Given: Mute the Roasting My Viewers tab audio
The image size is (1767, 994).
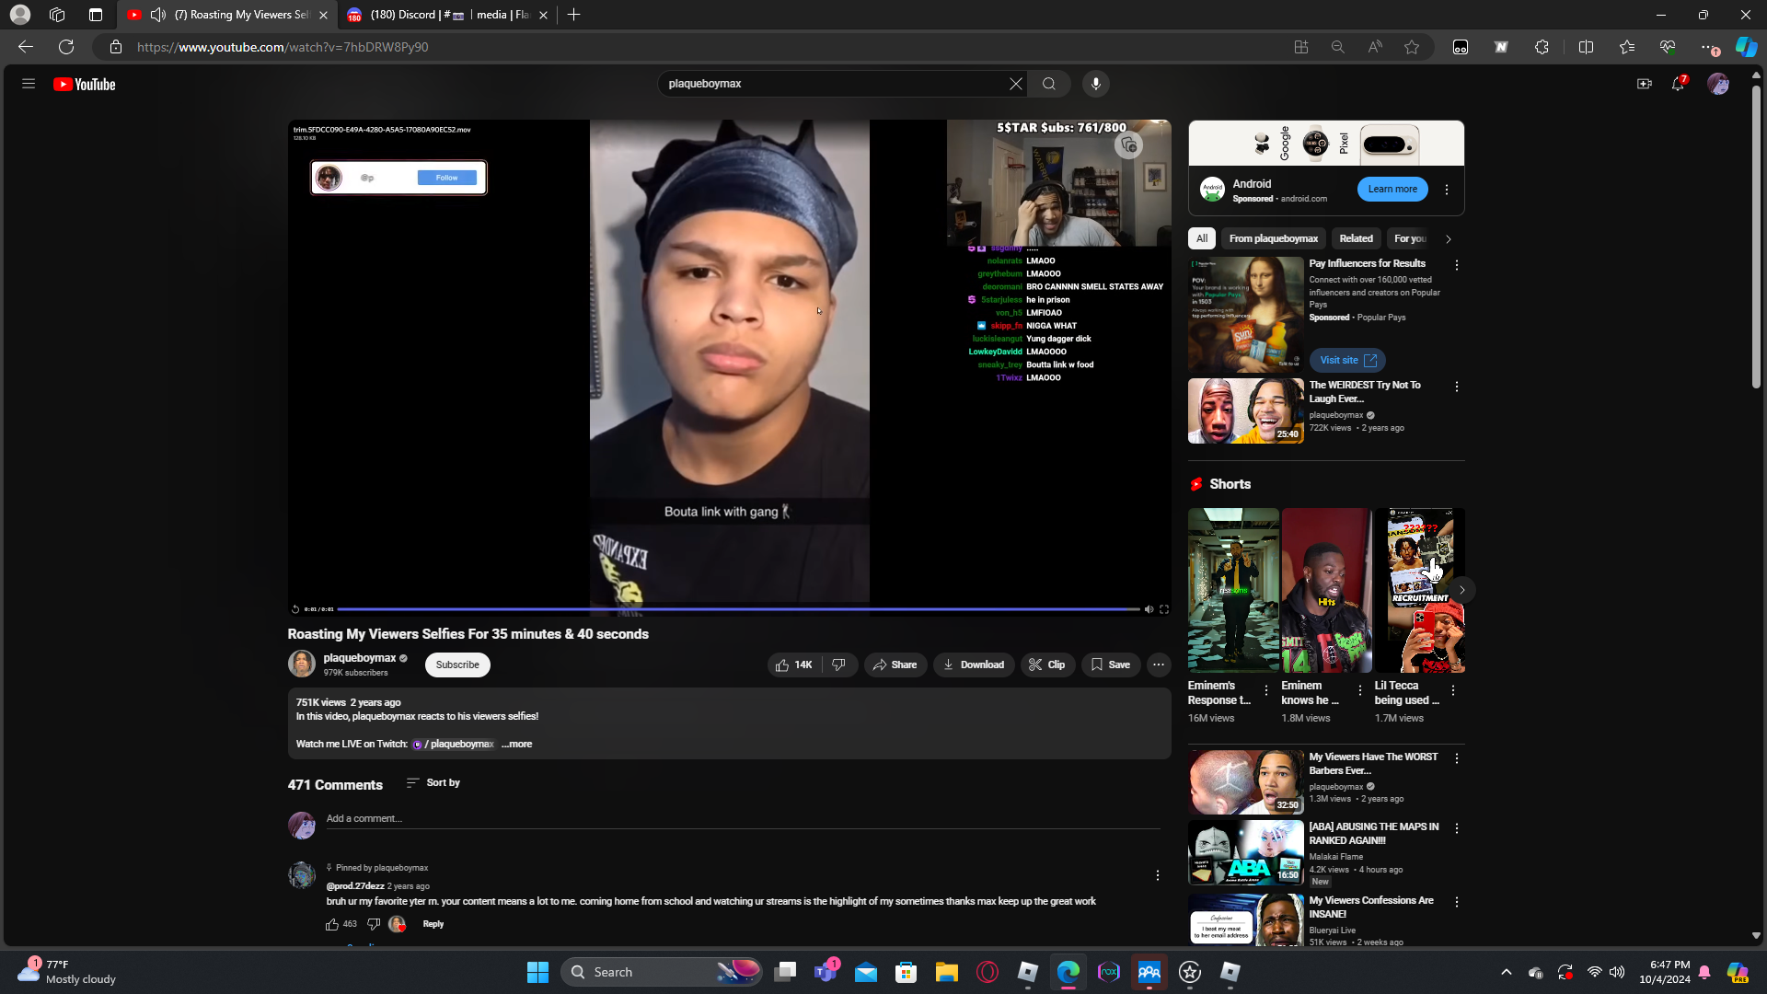Looking at the screenshot, I should coord(158,15).
